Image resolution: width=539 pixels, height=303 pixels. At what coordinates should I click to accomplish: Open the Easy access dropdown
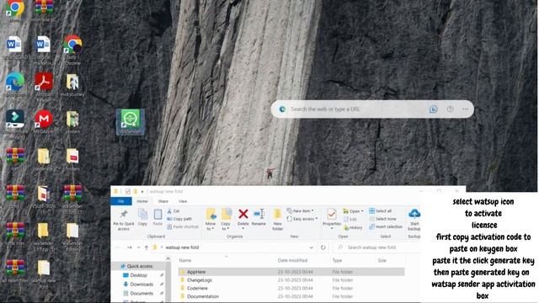pyautogui.click(x=302, y=219)
